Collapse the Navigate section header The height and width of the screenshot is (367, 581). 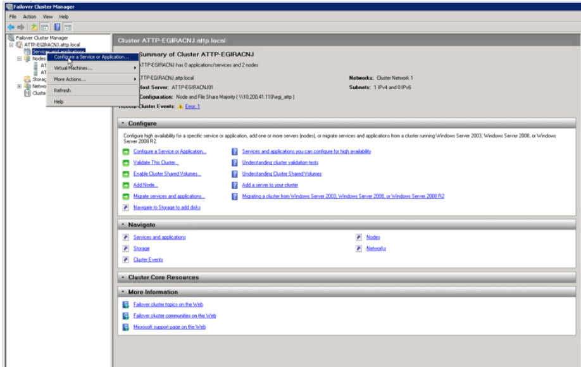coord(123,225)
